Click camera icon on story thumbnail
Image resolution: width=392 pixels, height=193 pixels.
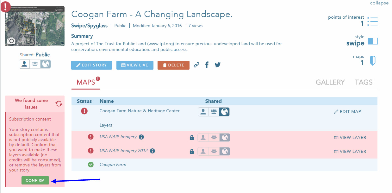click(x=11, y=40)
